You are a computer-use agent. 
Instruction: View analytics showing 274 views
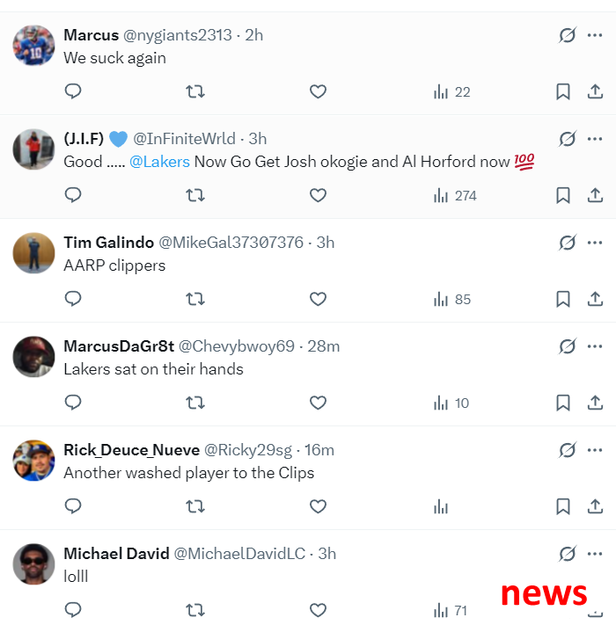[x=455, y=195]
